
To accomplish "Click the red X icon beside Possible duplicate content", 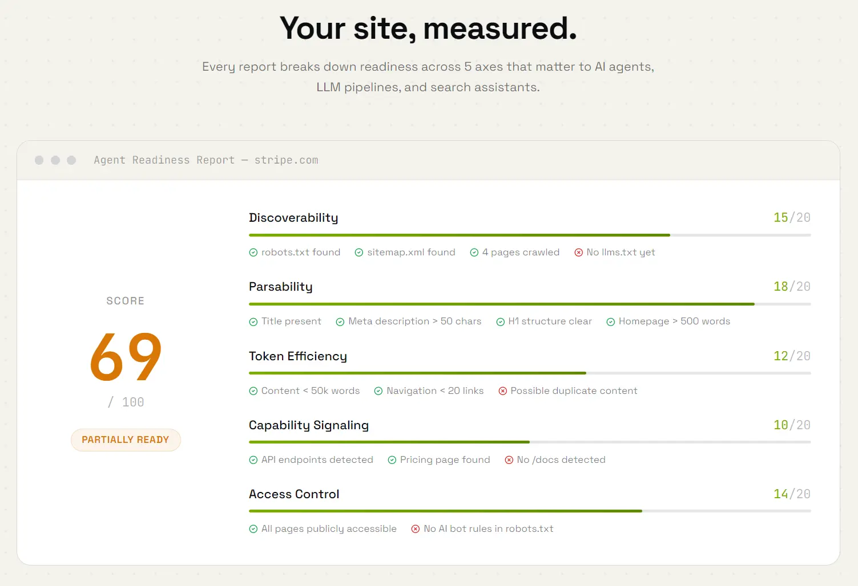I will pyautogui.click(x=502, y=391).
